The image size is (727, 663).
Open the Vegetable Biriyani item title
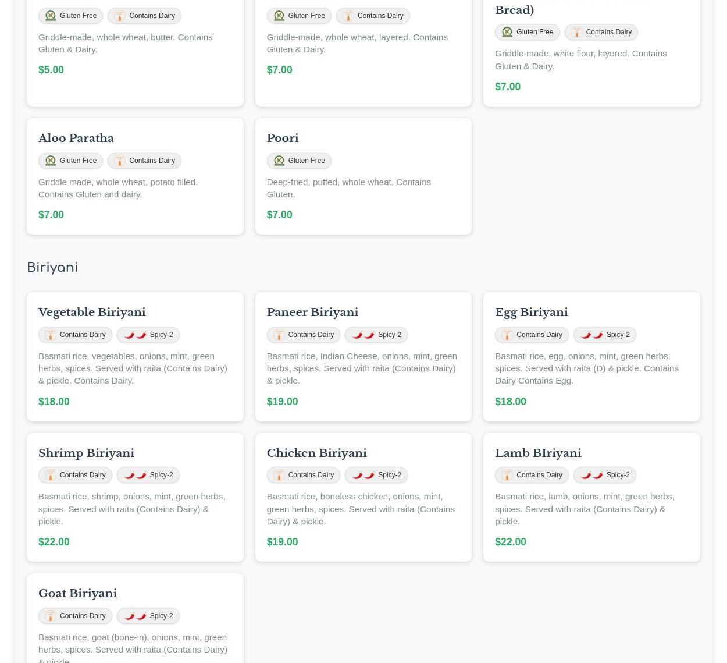click(x=92, y=313)
